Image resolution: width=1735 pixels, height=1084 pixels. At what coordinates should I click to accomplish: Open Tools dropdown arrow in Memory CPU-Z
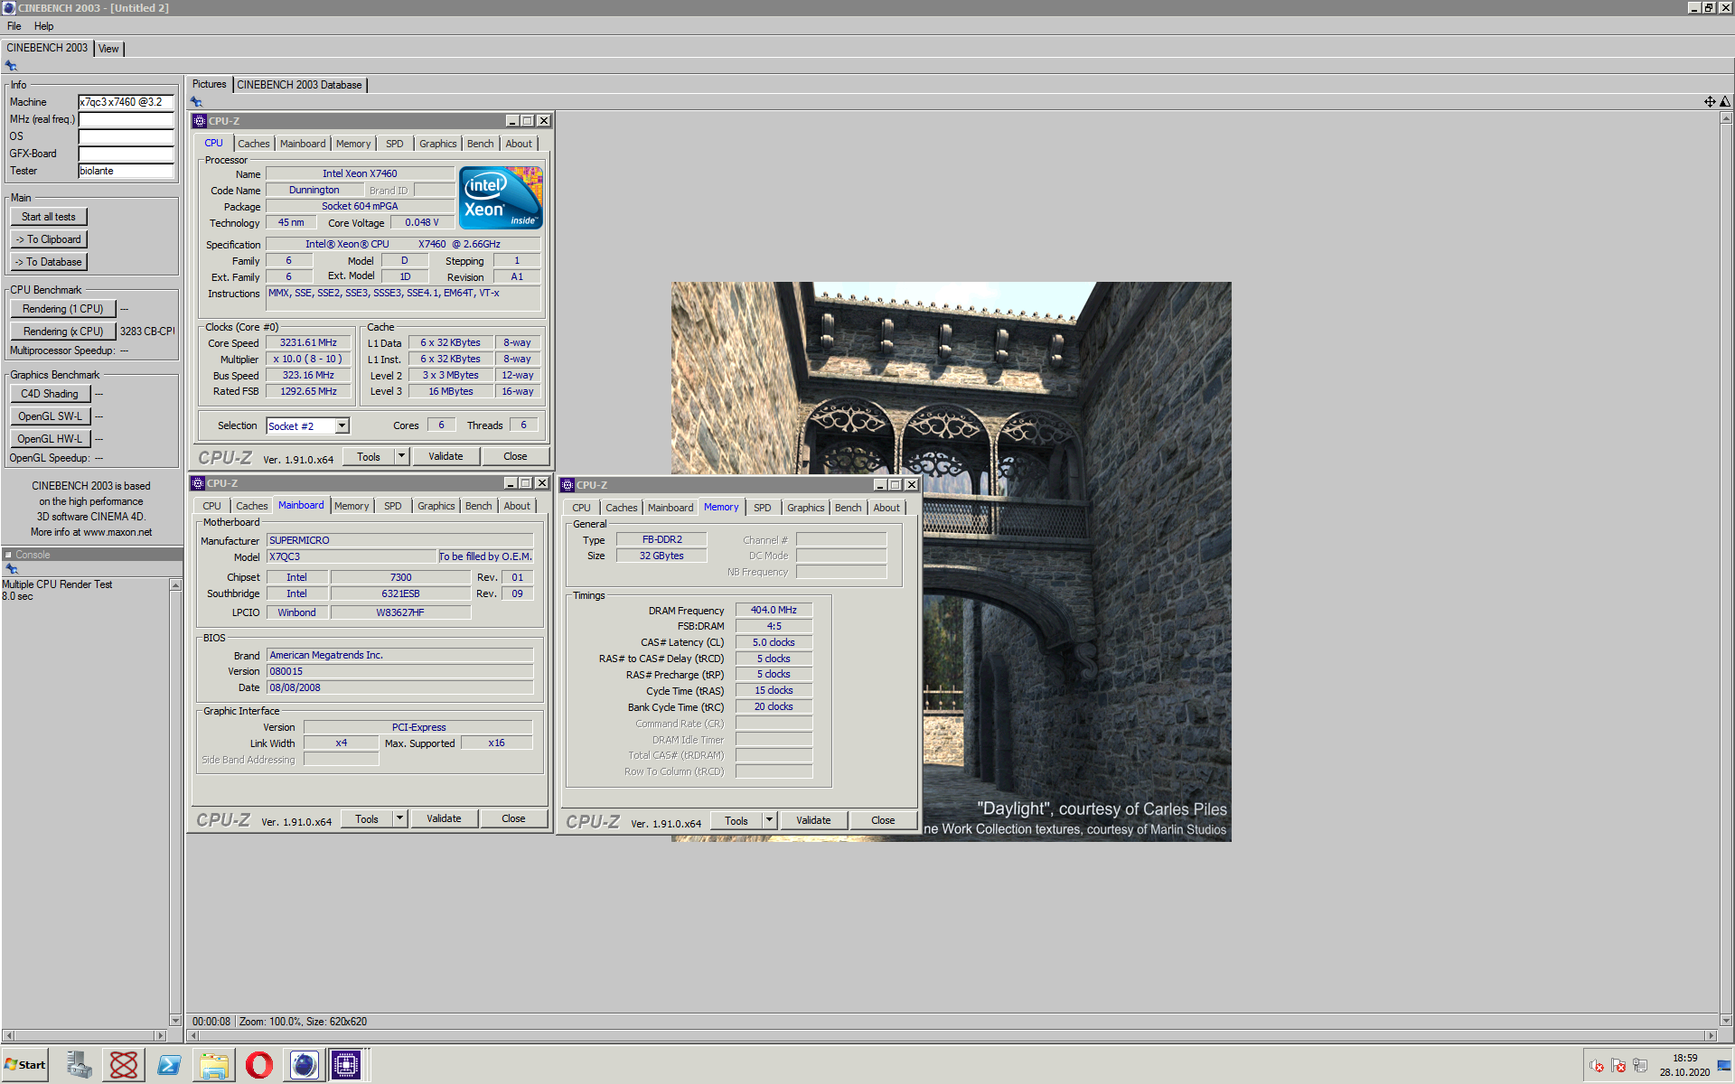[x=769, y=820]
